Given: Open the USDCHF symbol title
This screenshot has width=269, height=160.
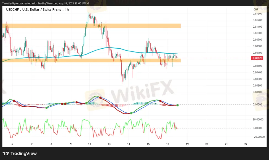Looking at the screenshot, I should tap(12, 10).
